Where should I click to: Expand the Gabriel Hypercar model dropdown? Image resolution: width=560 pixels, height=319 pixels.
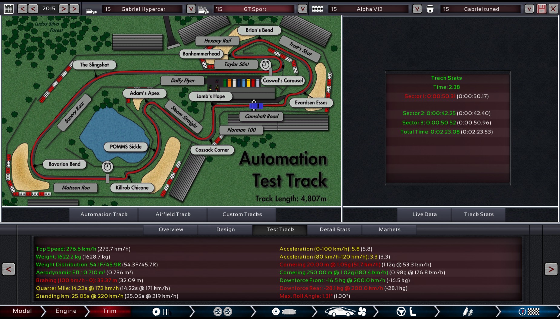[x=191, y=9]
